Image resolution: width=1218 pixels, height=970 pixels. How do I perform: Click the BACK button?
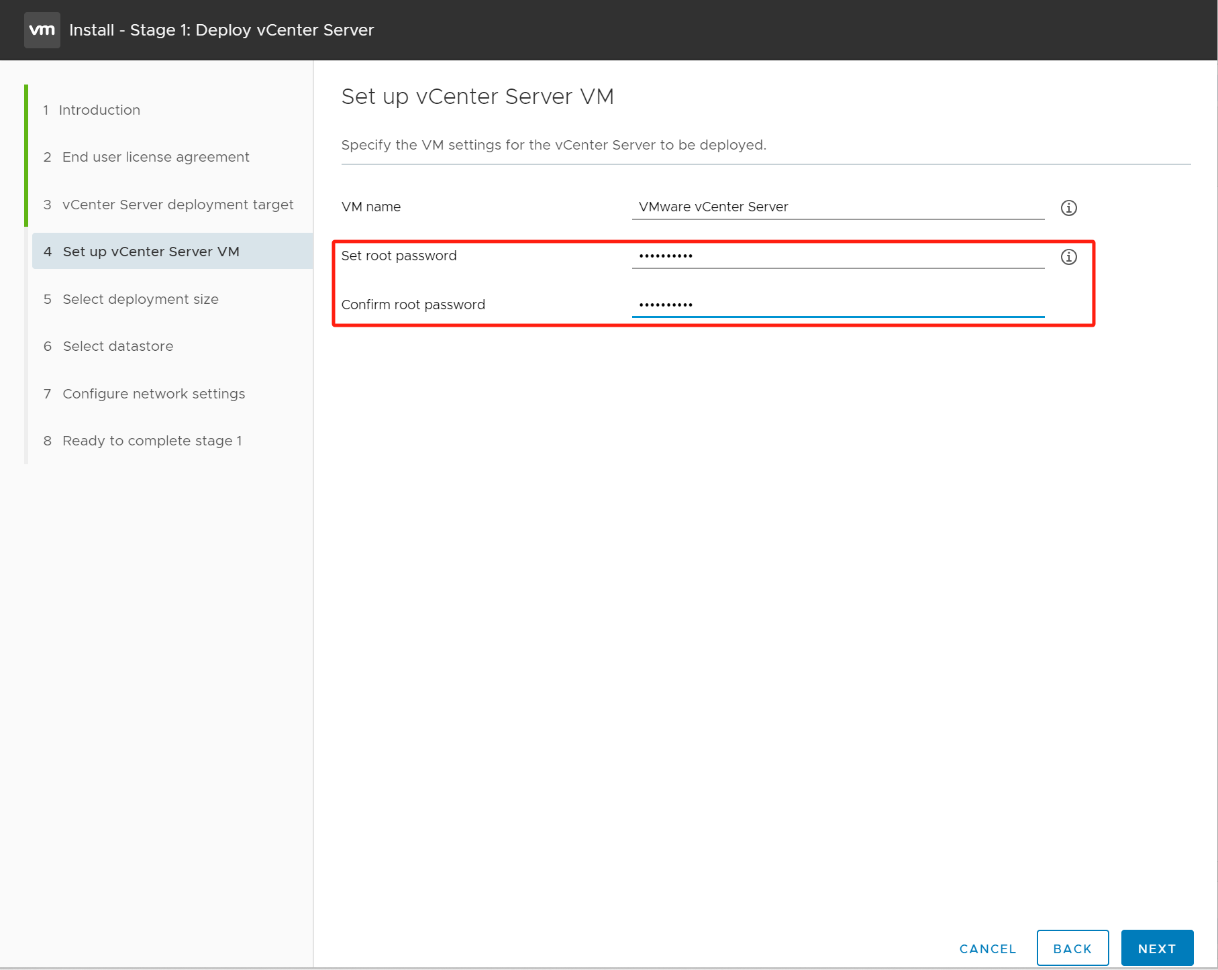pos(1072,948)
